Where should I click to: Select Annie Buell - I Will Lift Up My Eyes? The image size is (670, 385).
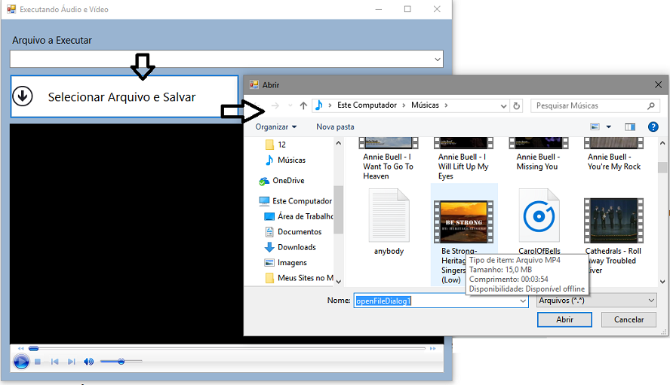click(x=463, y=159)
